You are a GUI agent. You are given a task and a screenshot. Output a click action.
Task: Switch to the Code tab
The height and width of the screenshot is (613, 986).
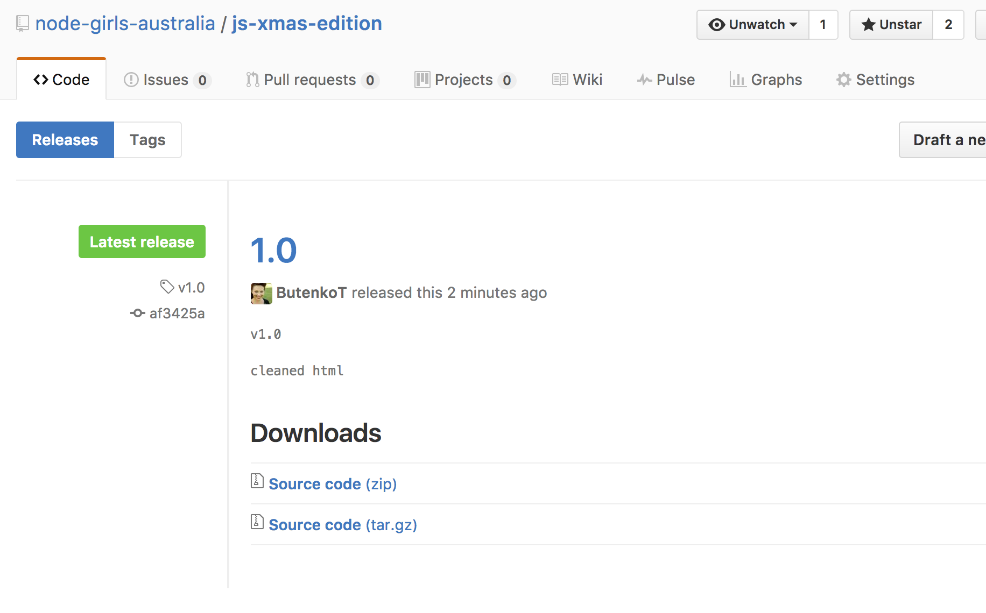[61, 80]
